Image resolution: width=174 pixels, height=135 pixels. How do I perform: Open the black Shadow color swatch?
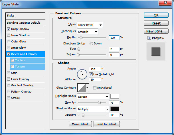[115, 109]
